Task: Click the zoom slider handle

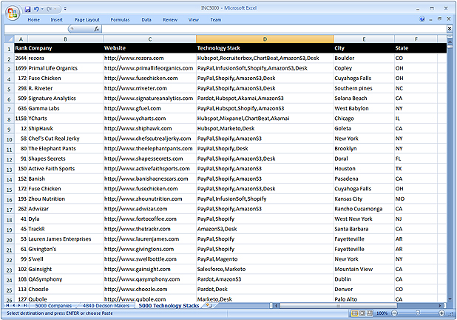Action: pyautogui.click(x=418, y=313)
